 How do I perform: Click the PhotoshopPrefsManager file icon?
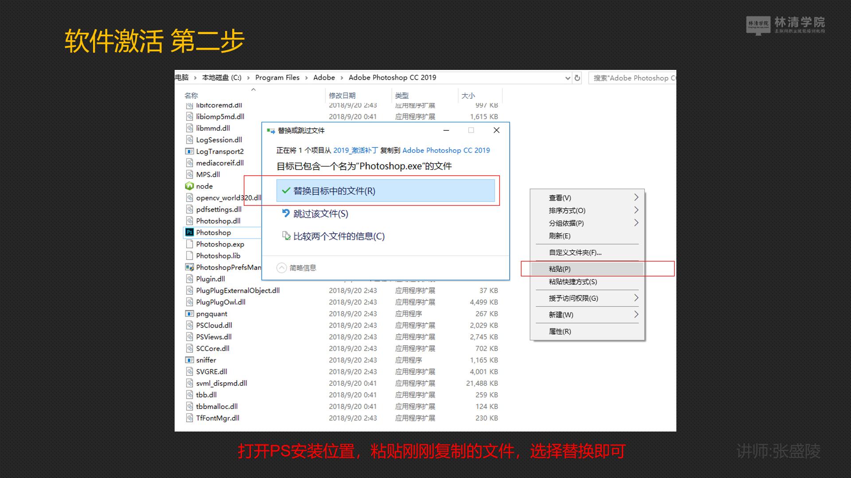coord(189,267)
